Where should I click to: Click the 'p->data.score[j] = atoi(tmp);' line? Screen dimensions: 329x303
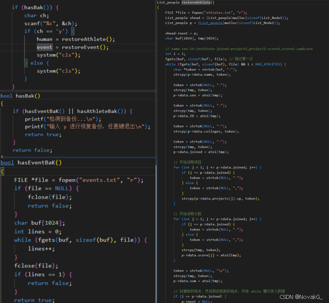click(211, 255)
